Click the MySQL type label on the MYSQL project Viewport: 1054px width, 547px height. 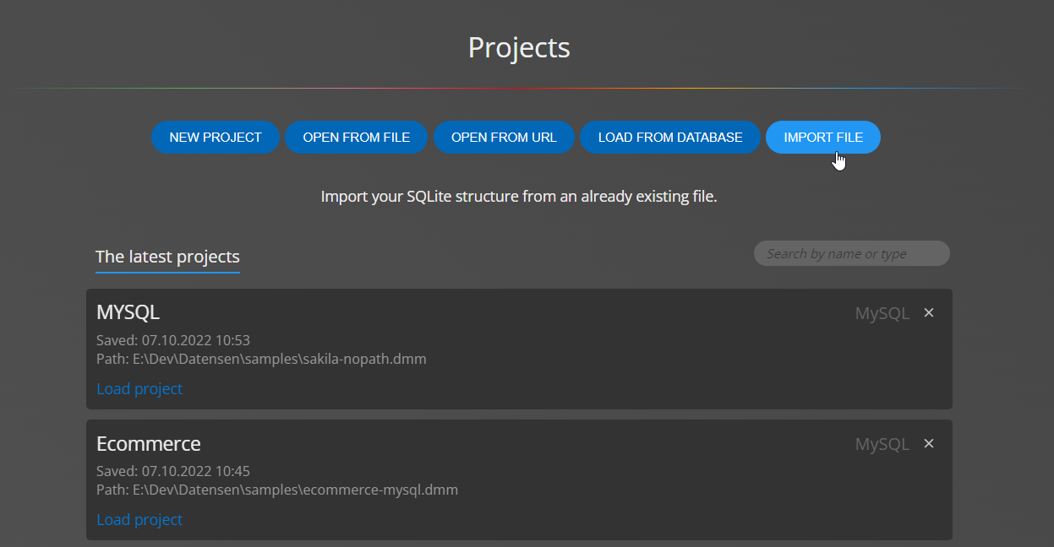882,312
